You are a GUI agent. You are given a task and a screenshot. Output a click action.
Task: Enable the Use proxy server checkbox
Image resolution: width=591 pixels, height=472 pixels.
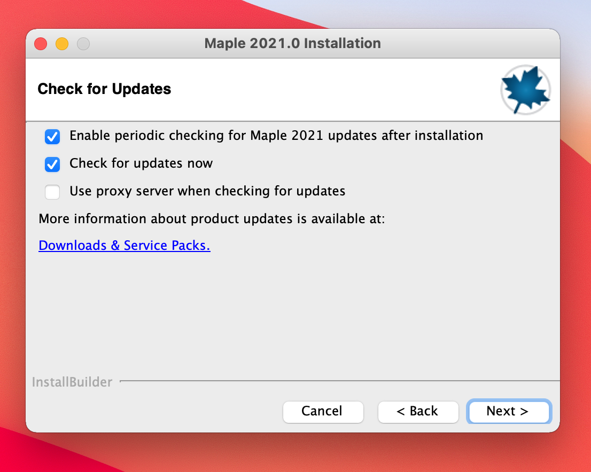click(52, 192)
